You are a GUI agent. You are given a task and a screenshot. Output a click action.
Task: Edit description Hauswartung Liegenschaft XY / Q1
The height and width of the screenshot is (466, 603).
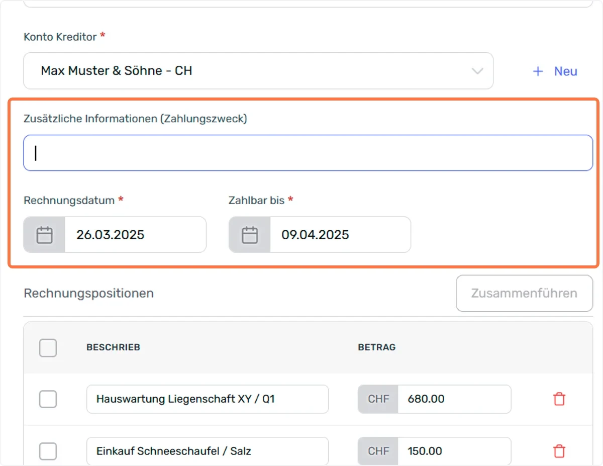pos(208,399)
